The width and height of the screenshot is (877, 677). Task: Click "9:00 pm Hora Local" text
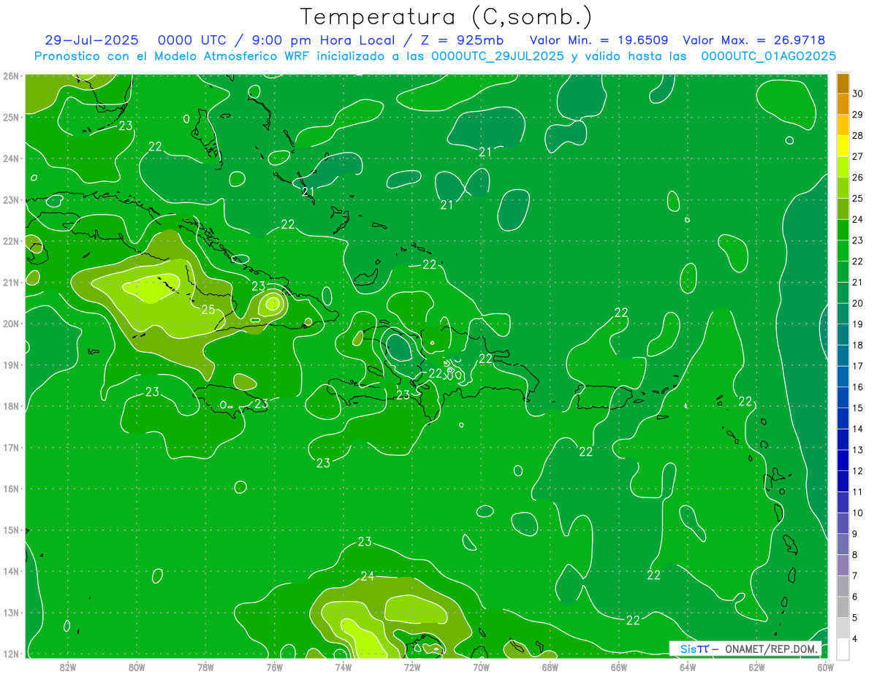point(322,41)
